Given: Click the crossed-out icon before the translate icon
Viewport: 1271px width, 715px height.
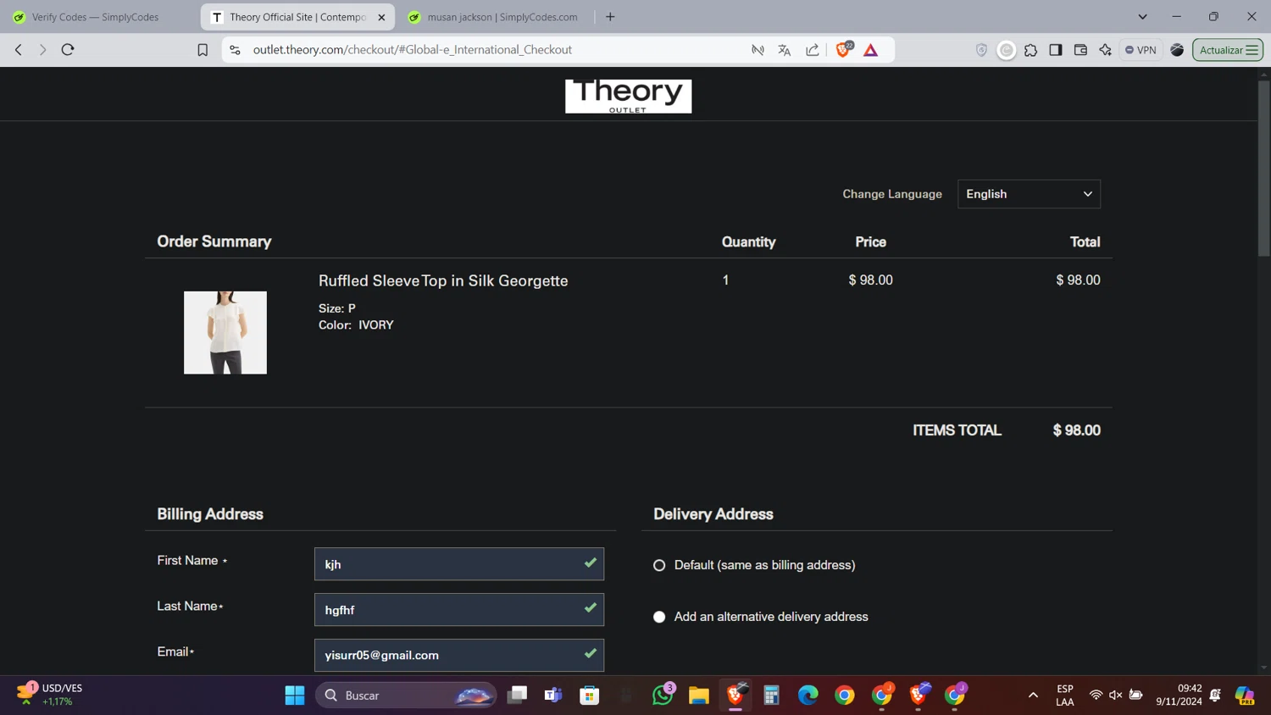Looking at the screenshot, I should point(758,50).
